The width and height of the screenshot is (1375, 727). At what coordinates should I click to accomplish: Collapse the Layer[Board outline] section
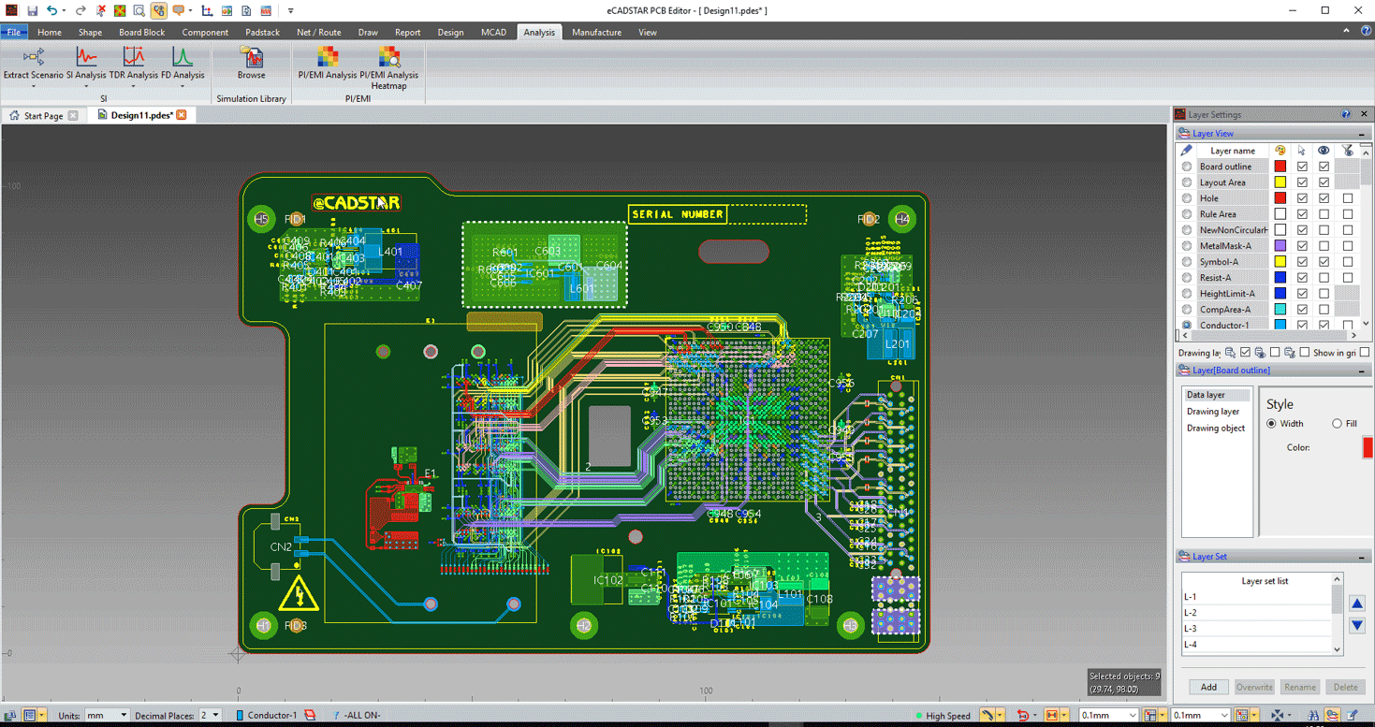coord(1362,371)
